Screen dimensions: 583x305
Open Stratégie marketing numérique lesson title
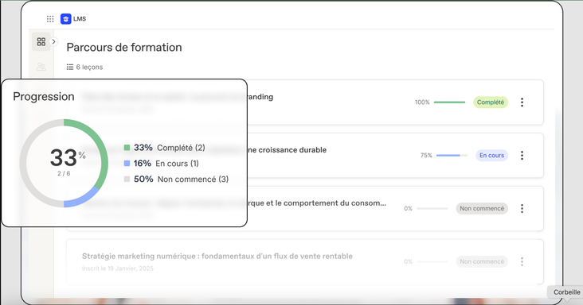point(217,256)
